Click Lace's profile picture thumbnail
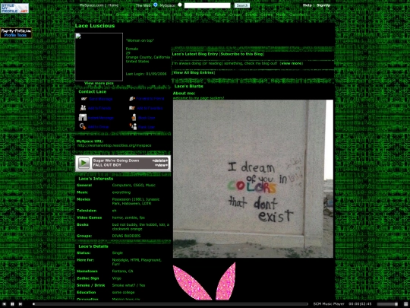 click(x=99, y=57)
